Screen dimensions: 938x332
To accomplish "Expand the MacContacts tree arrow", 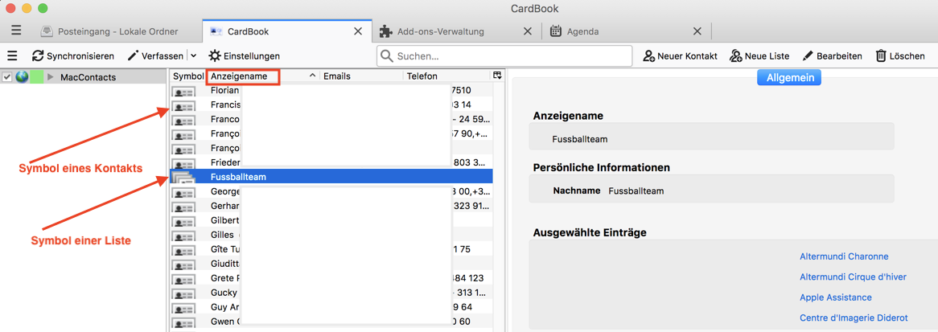I will 51,77.
